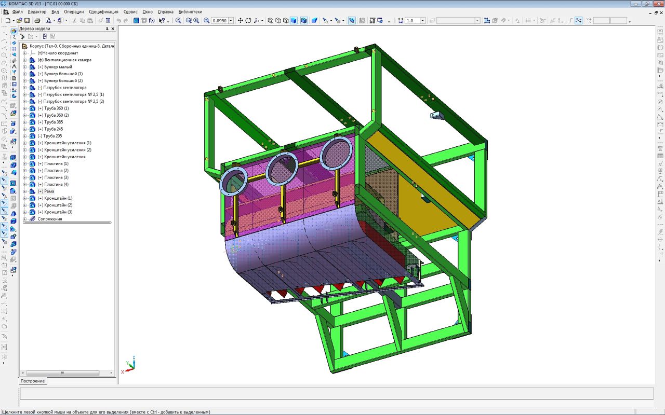
Task: Select Бункер малый in model tree
Action: [x=58, y=67]
